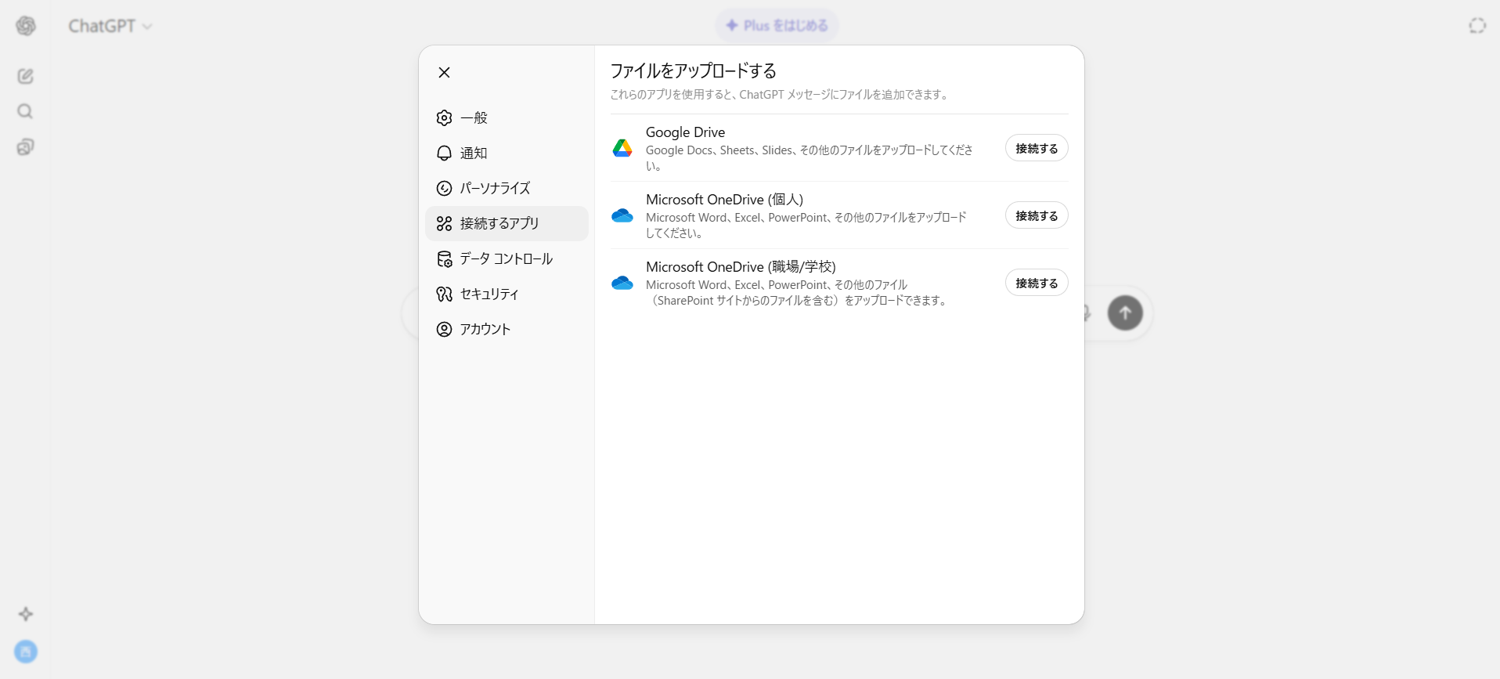
Task: Start a new chat with pencil icon
Action: pyautogui.click(x=26, y=76)
